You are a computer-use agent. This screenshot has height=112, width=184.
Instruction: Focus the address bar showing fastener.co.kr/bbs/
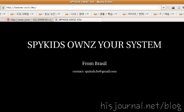point(81,8)
